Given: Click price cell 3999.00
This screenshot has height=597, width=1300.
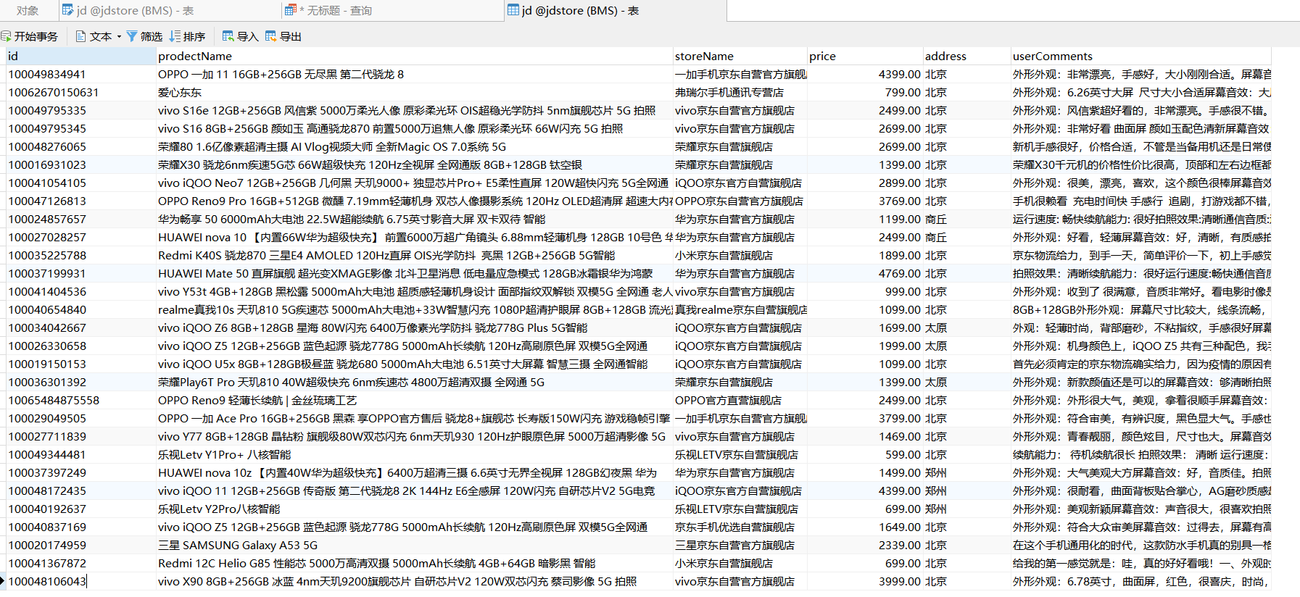Looking at the screenshot, I should (x=865, y=582).
